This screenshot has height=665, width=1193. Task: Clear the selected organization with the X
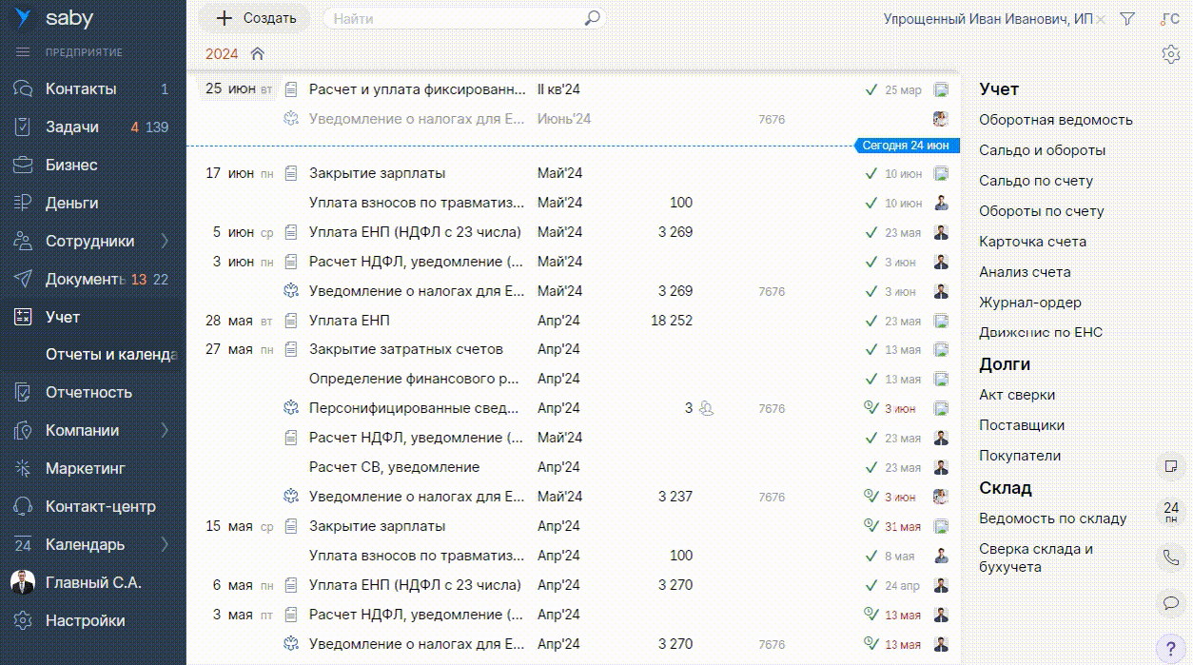point(1101,19)
